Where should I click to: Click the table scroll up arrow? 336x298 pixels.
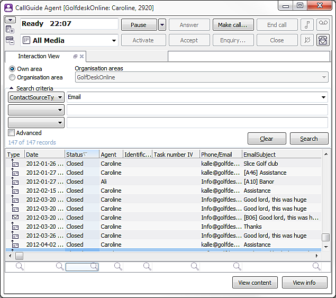tap(326, 154)
